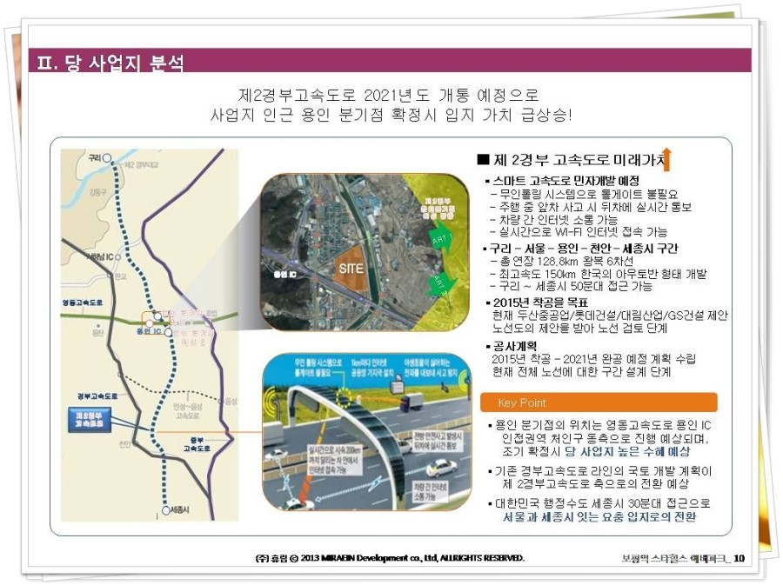Click '스마트 고속도로 민자개발 예정' bullet

[565, 181]
